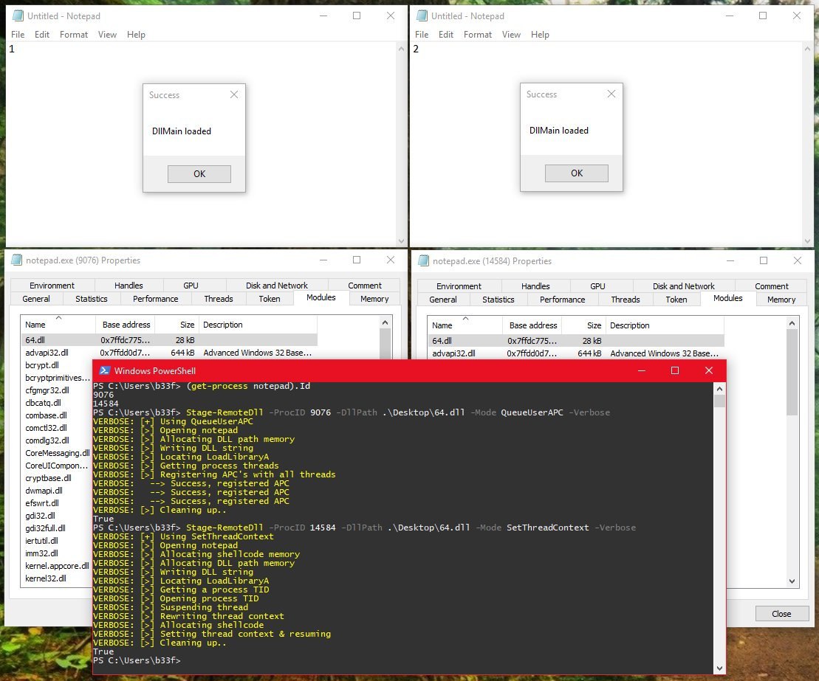Select kernel32.dll in 9076 modules list
This screenshot has height=681, width=819.
click(x=46, y=578)
